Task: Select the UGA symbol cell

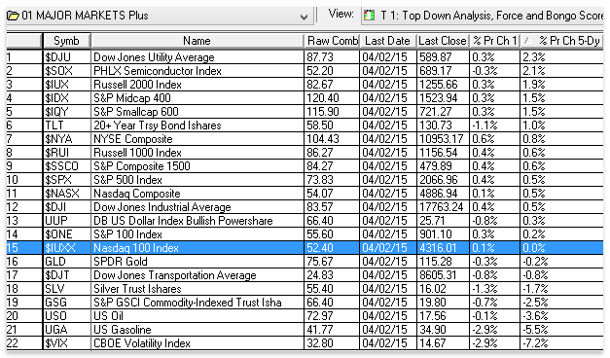Action: point(66,330)
